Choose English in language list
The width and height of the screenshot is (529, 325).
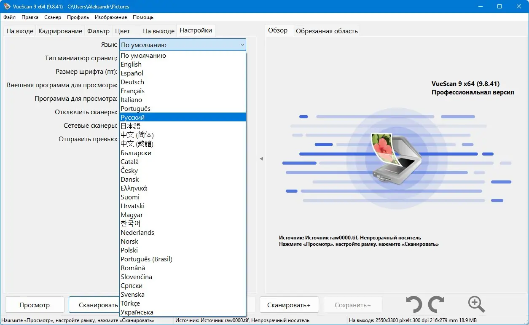point(183,64)
